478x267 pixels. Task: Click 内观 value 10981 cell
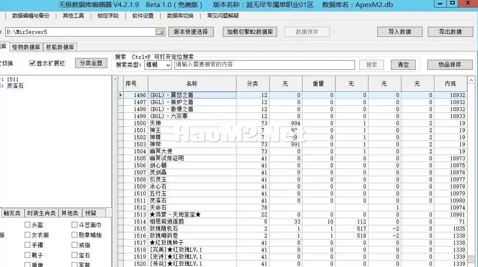pos(450,214)
